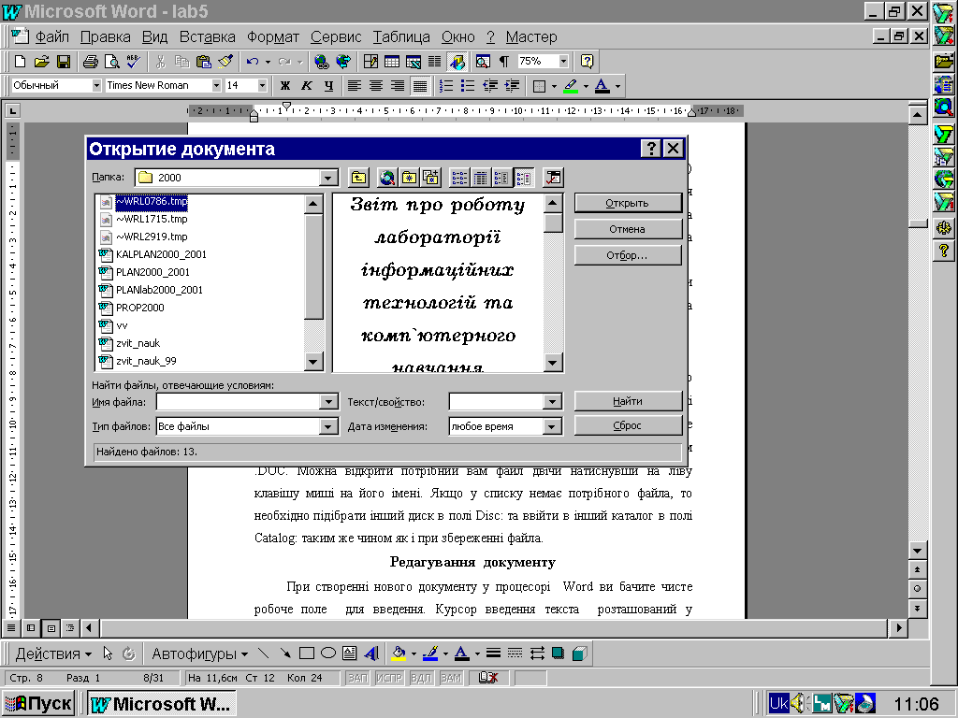Viewport: 958px width, 718px height.
Task: Select the Oval drawing tool
Action: click(x=328, y=653)
